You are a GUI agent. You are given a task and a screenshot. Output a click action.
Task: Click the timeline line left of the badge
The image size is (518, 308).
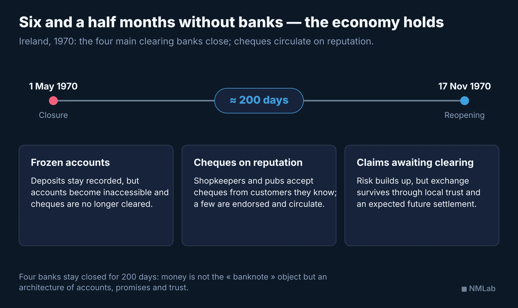point(136,101)
